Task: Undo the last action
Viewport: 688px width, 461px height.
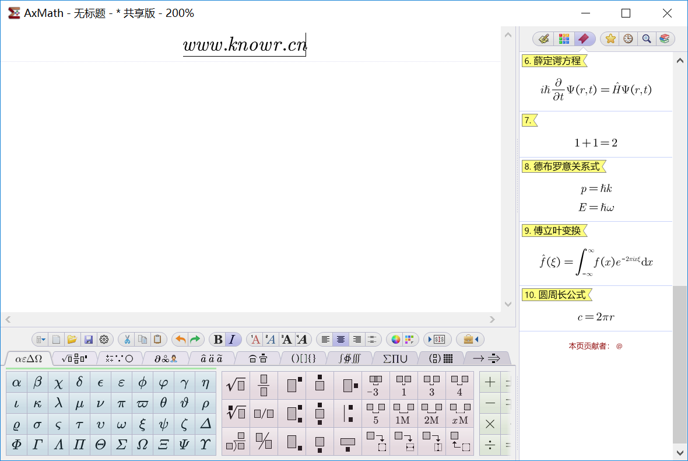Action: (x=180, y=340)
